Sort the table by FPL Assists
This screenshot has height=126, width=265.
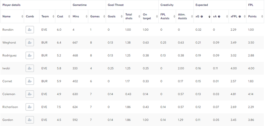pos(175,16)
